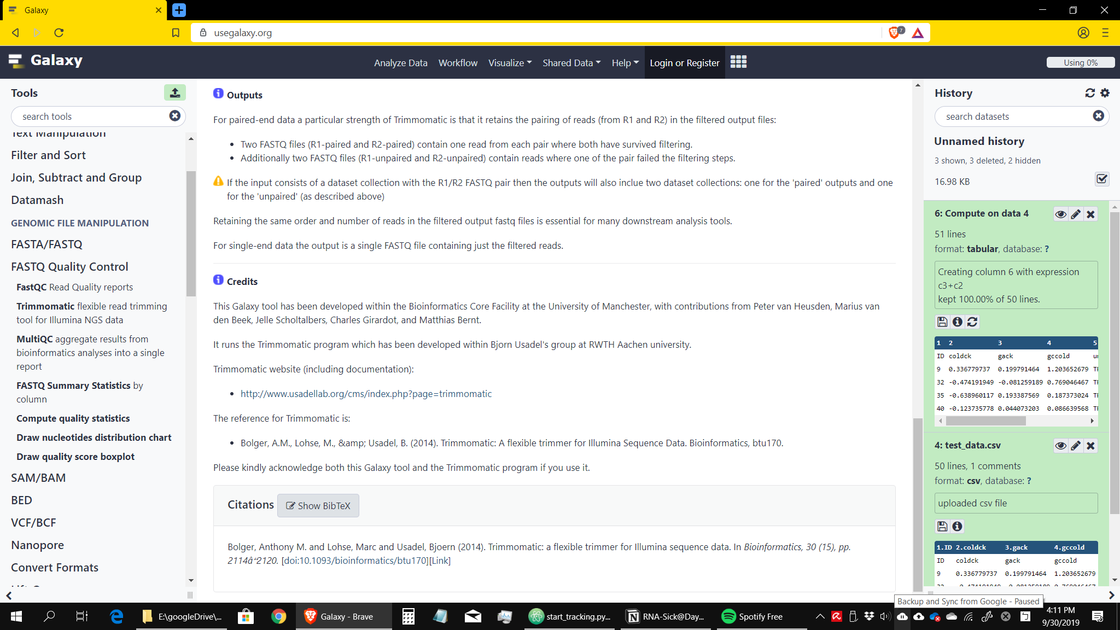Open the Trimmomatic website URL

(366, 394)
